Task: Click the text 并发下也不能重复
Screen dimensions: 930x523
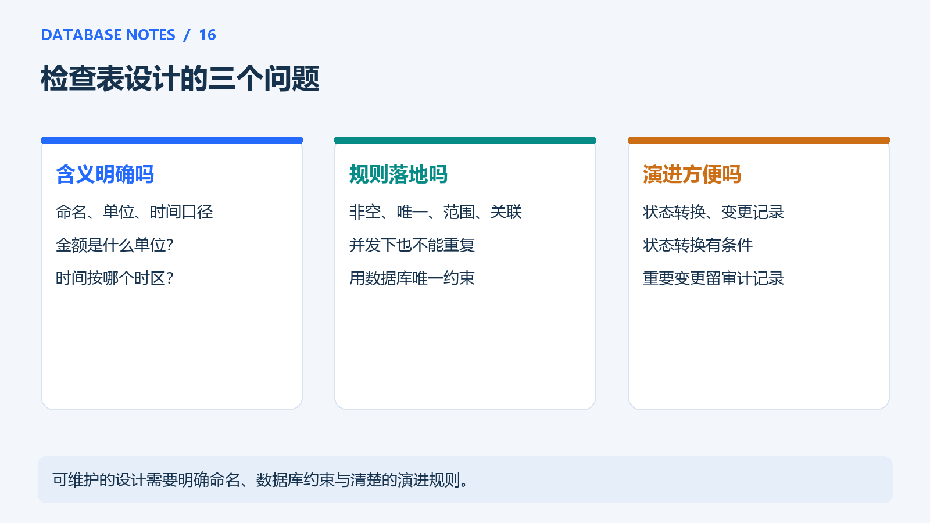Action: (412, 245)
